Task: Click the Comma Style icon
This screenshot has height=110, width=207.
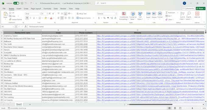Action: (x=108, y=18)
